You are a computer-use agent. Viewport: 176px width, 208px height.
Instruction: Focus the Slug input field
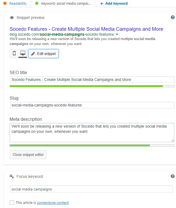click(92, 105)
